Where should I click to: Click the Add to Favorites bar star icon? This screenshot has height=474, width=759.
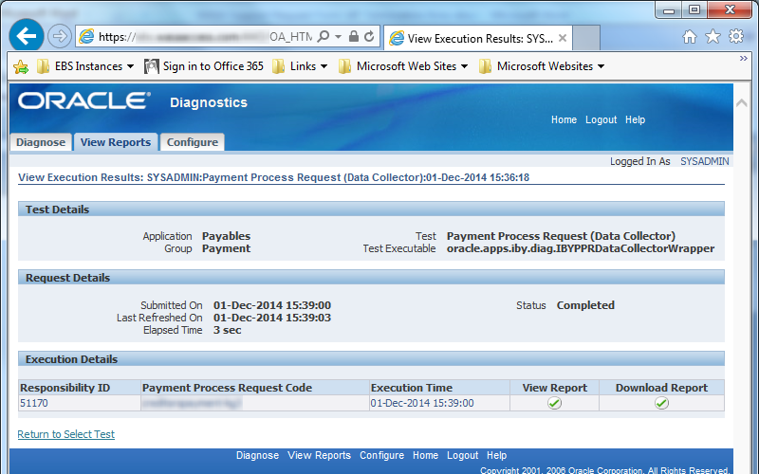coord(21,66)
